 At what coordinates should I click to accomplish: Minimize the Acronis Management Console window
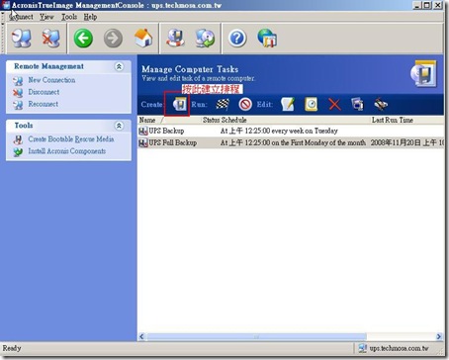(x=417, y=5)
